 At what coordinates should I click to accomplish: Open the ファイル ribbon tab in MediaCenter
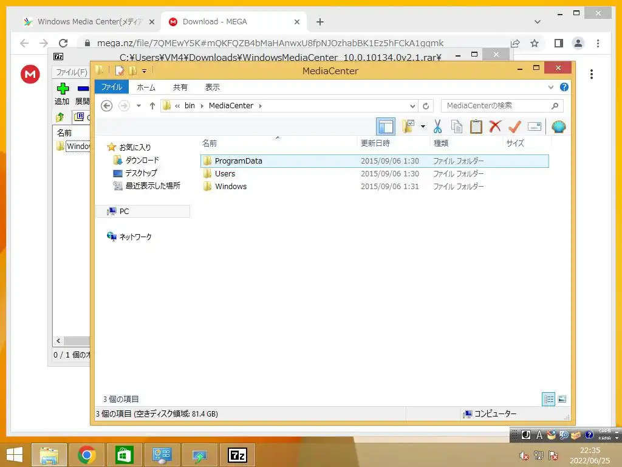pos(112,87)
